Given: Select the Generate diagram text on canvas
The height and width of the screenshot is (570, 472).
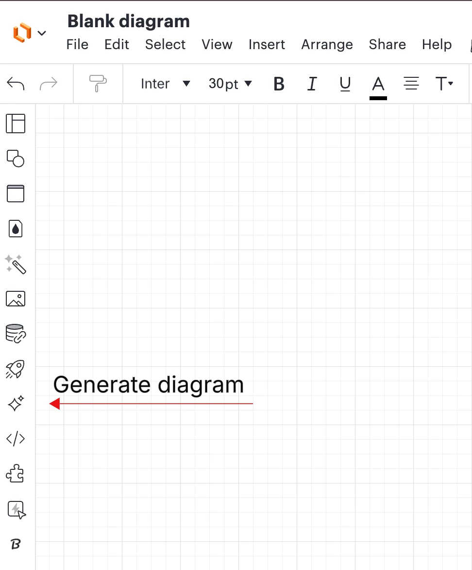Looking at the screenshot, I should pos(149,385).
